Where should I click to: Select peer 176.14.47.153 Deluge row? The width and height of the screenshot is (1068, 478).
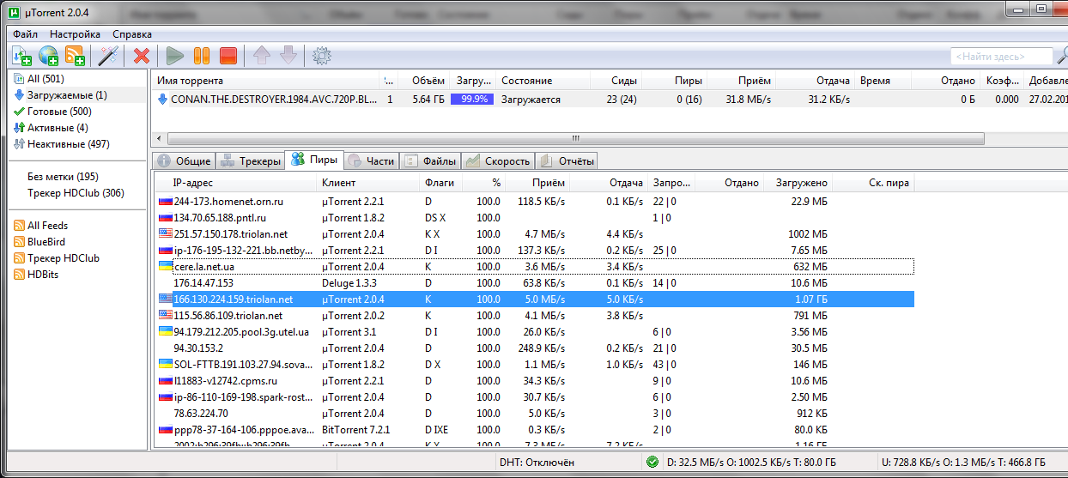tap(535, 283)
